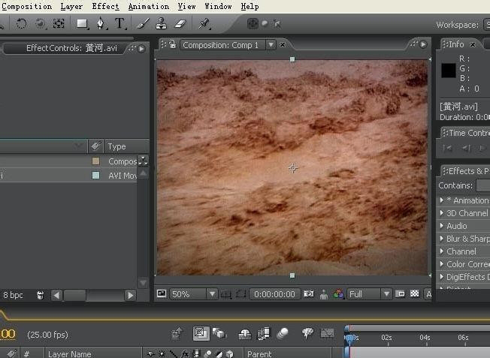Viewport: 490px width, 358px height.
Task: Toggle the Composition panel lock
Action: [x=172, y=45]
